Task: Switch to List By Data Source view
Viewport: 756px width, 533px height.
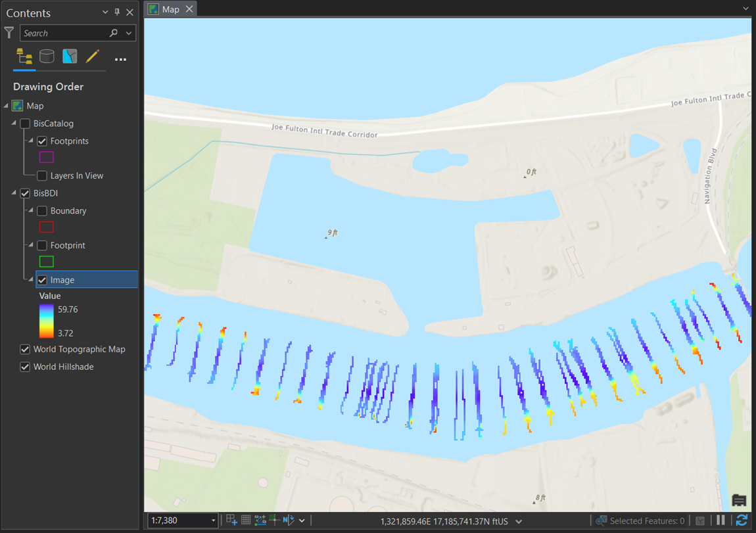Action: 47,56
